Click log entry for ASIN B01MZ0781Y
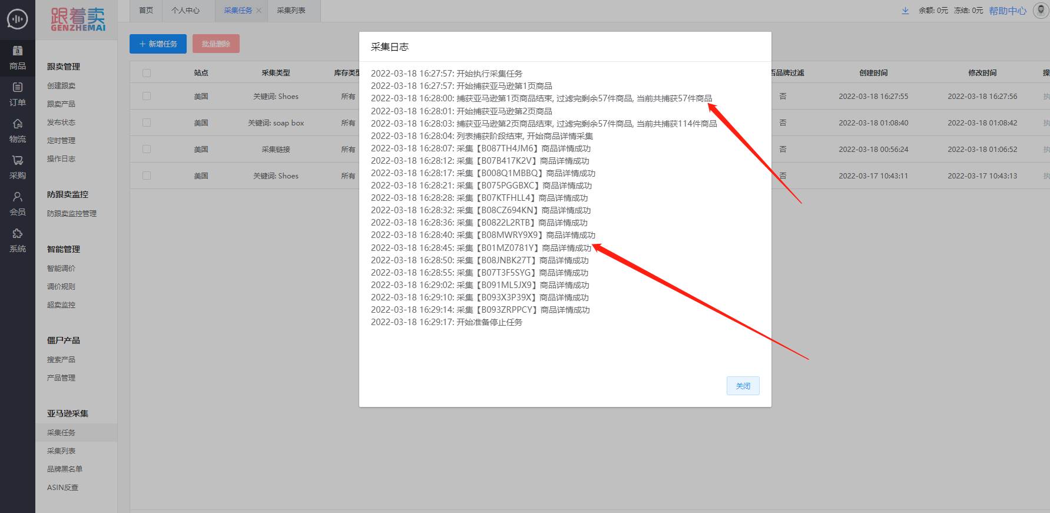This screenshot has height=513, width=1050. tap(481, 248)
